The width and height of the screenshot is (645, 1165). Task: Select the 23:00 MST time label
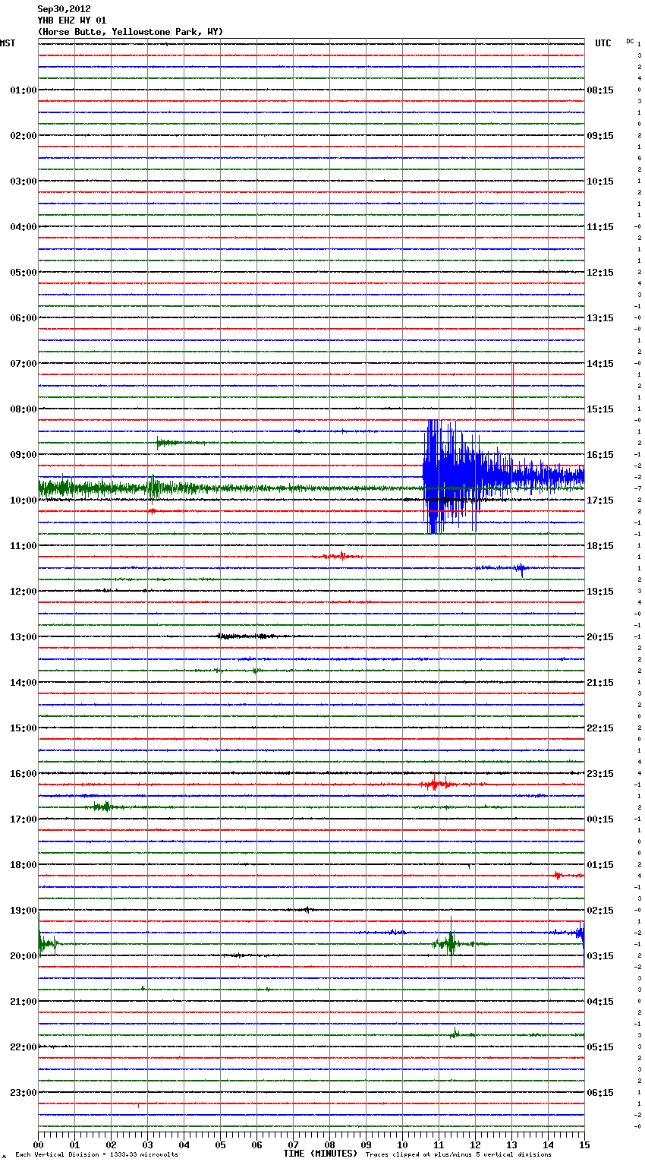(x=24, y=1093)
